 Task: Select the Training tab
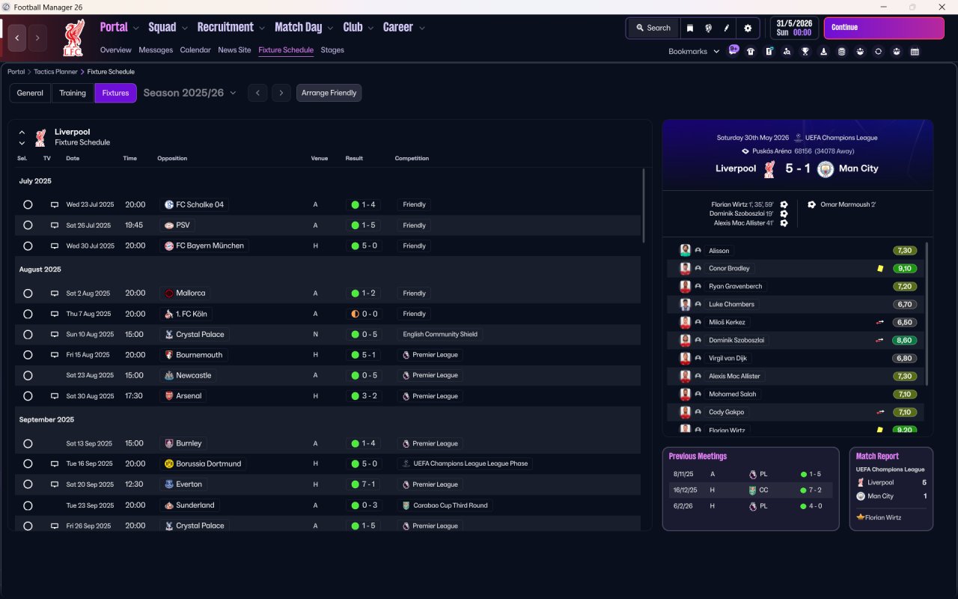pyautogui.click(x=73, y=93)
